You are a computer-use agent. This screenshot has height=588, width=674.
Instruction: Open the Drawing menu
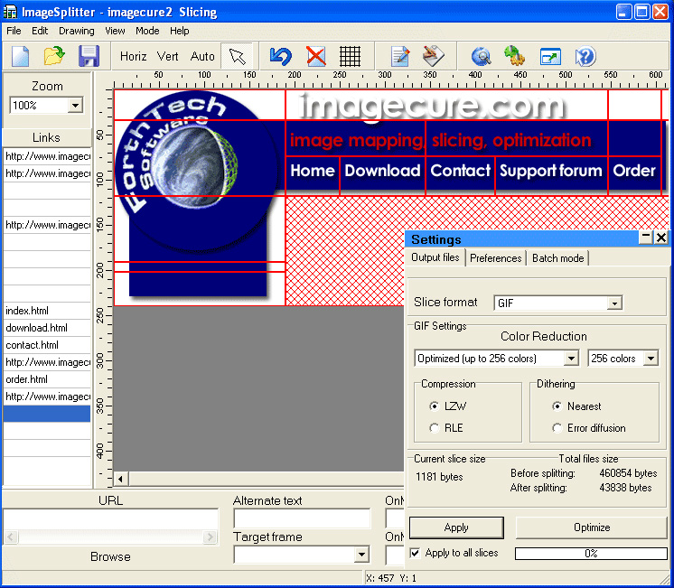(76, 31)
